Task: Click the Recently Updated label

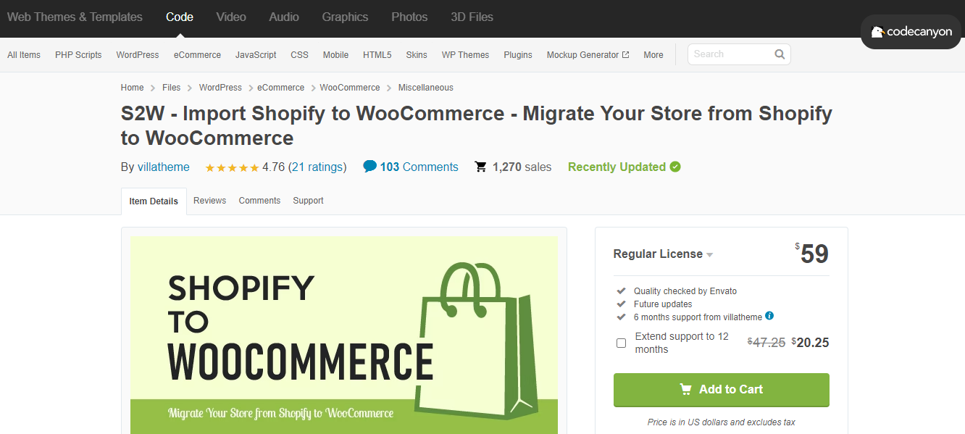Action: [x=617, y=167]
